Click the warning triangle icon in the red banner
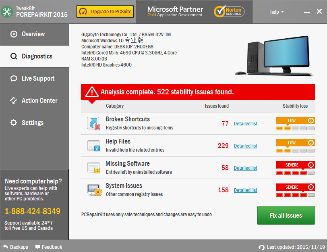 point(92,92)
